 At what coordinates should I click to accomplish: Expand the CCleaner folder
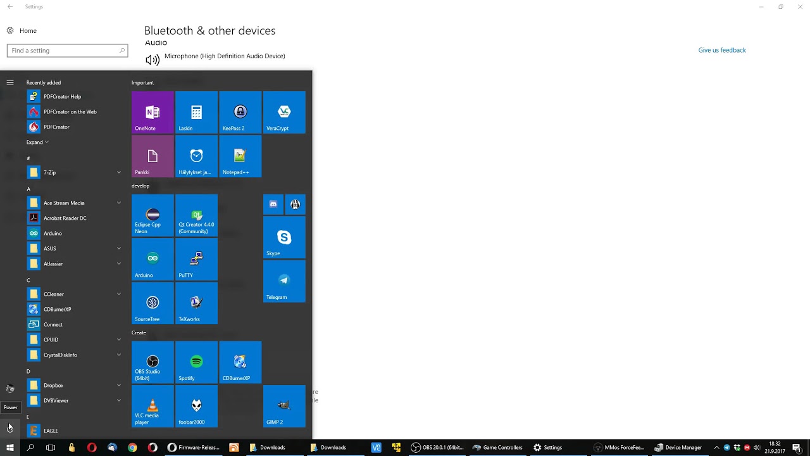(74, 294)
